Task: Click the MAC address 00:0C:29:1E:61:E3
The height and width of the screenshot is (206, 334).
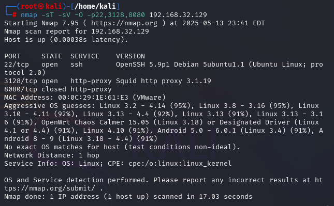Action: click(x=93, y=98)
